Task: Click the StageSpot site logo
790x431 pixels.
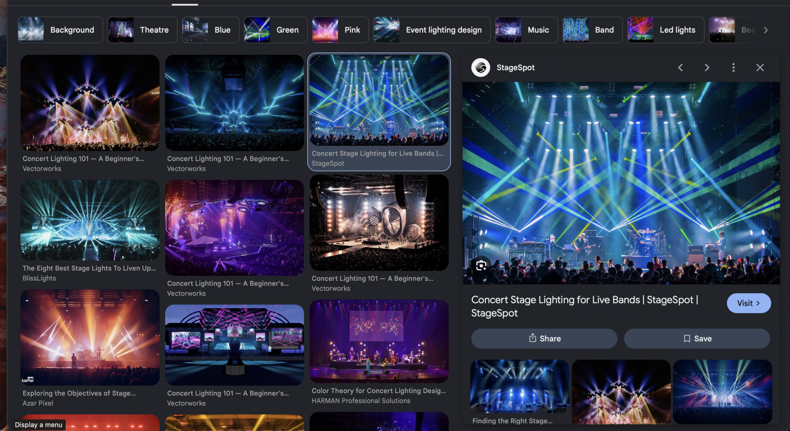Action: (480, 68)
